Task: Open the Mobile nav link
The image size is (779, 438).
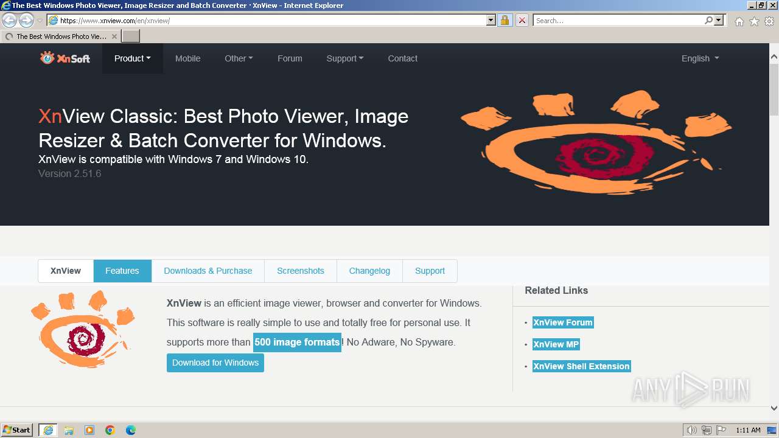Action: tap(187, 58)
